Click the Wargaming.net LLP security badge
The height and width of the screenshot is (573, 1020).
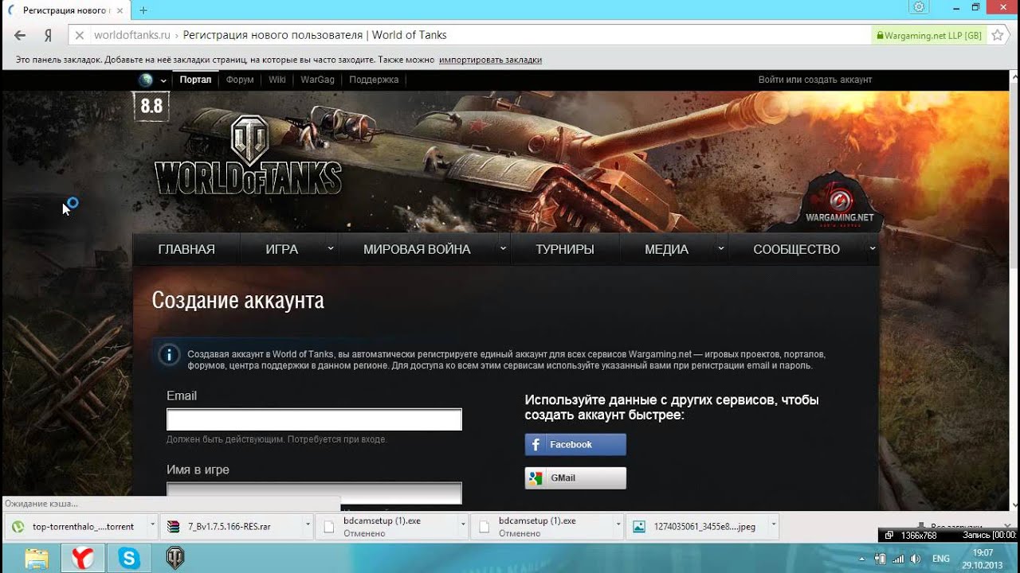(x=929, y=35)
